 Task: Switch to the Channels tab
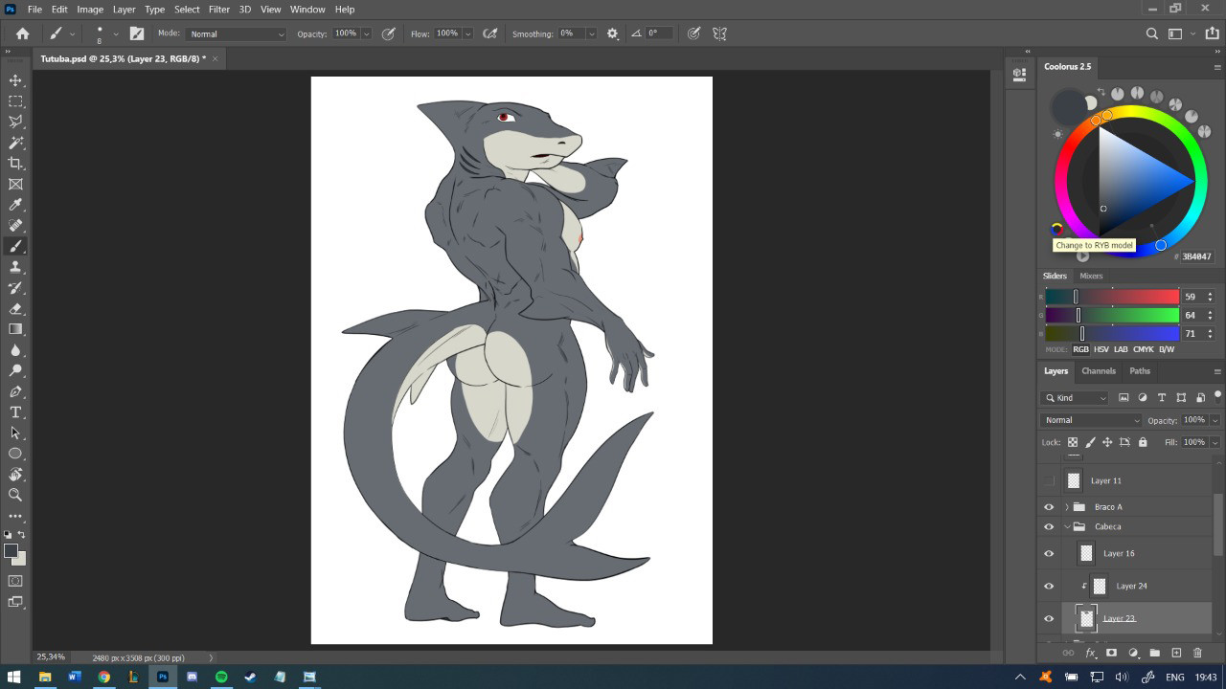pos(1098,371)
